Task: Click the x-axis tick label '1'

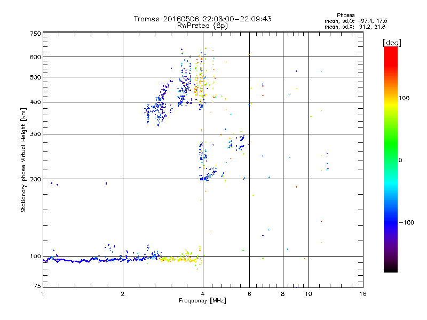Action: click(43, 294)
